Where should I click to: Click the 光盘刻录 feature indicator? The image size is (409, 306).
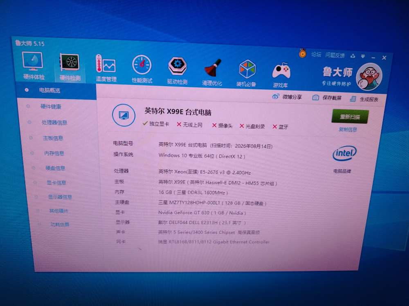coord(252,126)
